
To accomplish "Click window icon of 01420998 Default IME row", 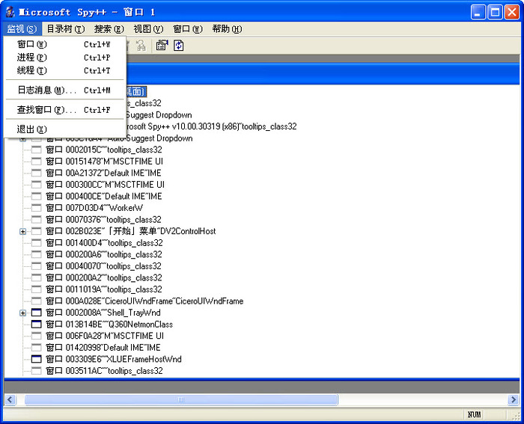I will pyautogui.click(x=37, y=347).
